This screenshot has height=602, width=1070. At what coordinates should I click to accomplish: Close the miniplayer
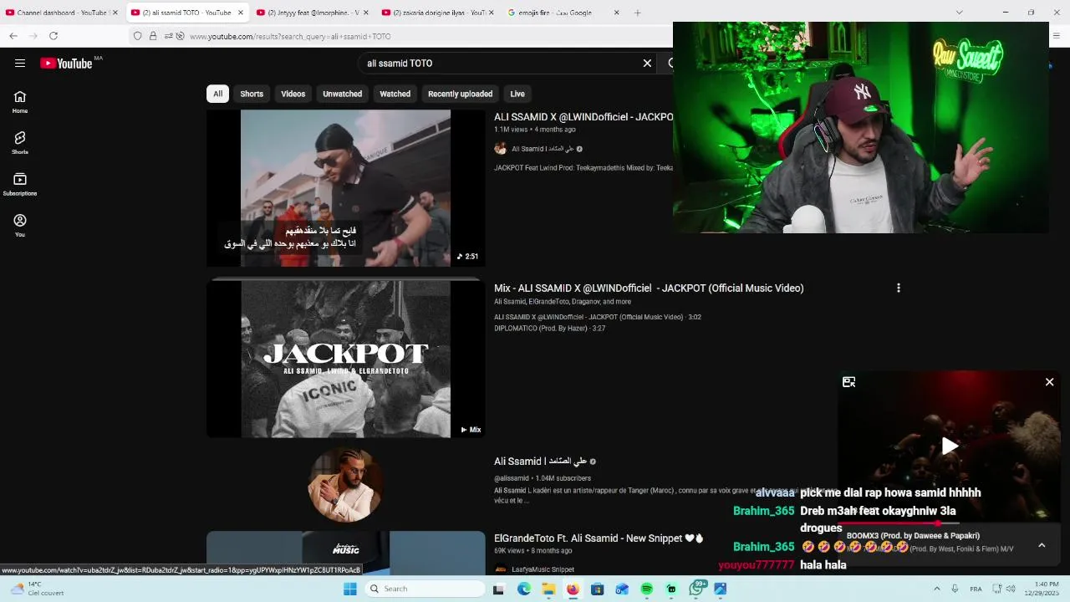(x=1050, y=382)
